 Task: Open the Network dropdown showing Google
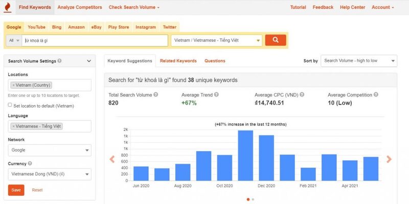point(50,150)
